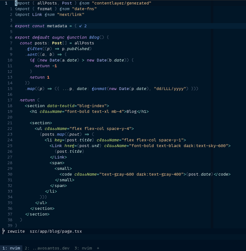
Task: Click 'return 1' statement on line 13
Action: 40,77
